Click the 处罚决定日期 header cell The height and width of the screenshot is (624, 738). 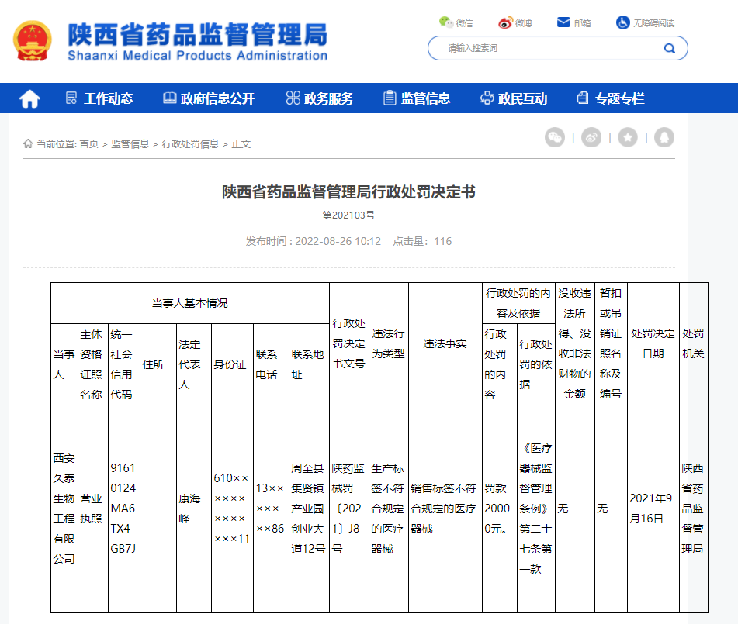coord(653,343)
